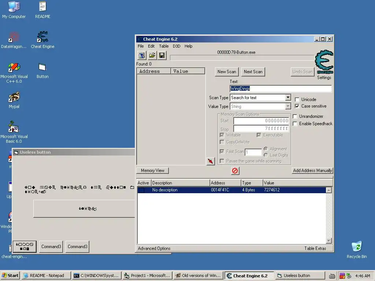Open the process list icon in Cheat Engine
The image size is (375, 281).
click(x=142, y=56)
